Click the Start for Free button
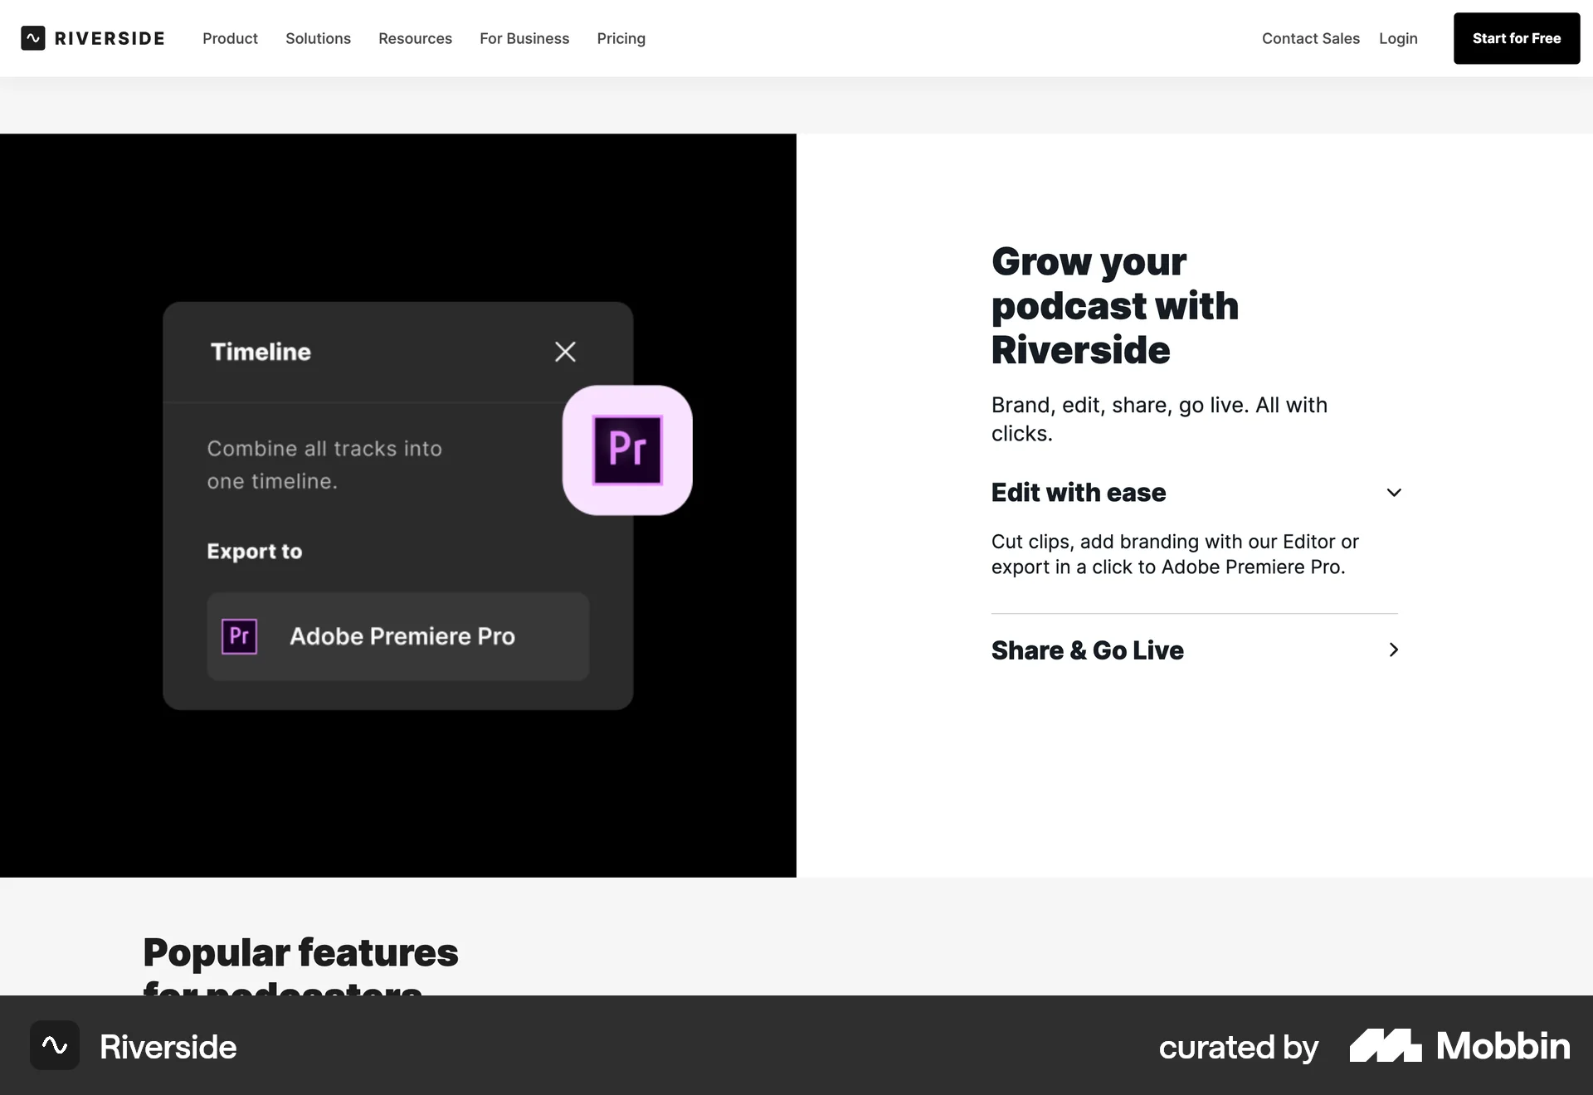Image resolution: width=1593 pixels, height=1095 pixels. [1517, 38]
